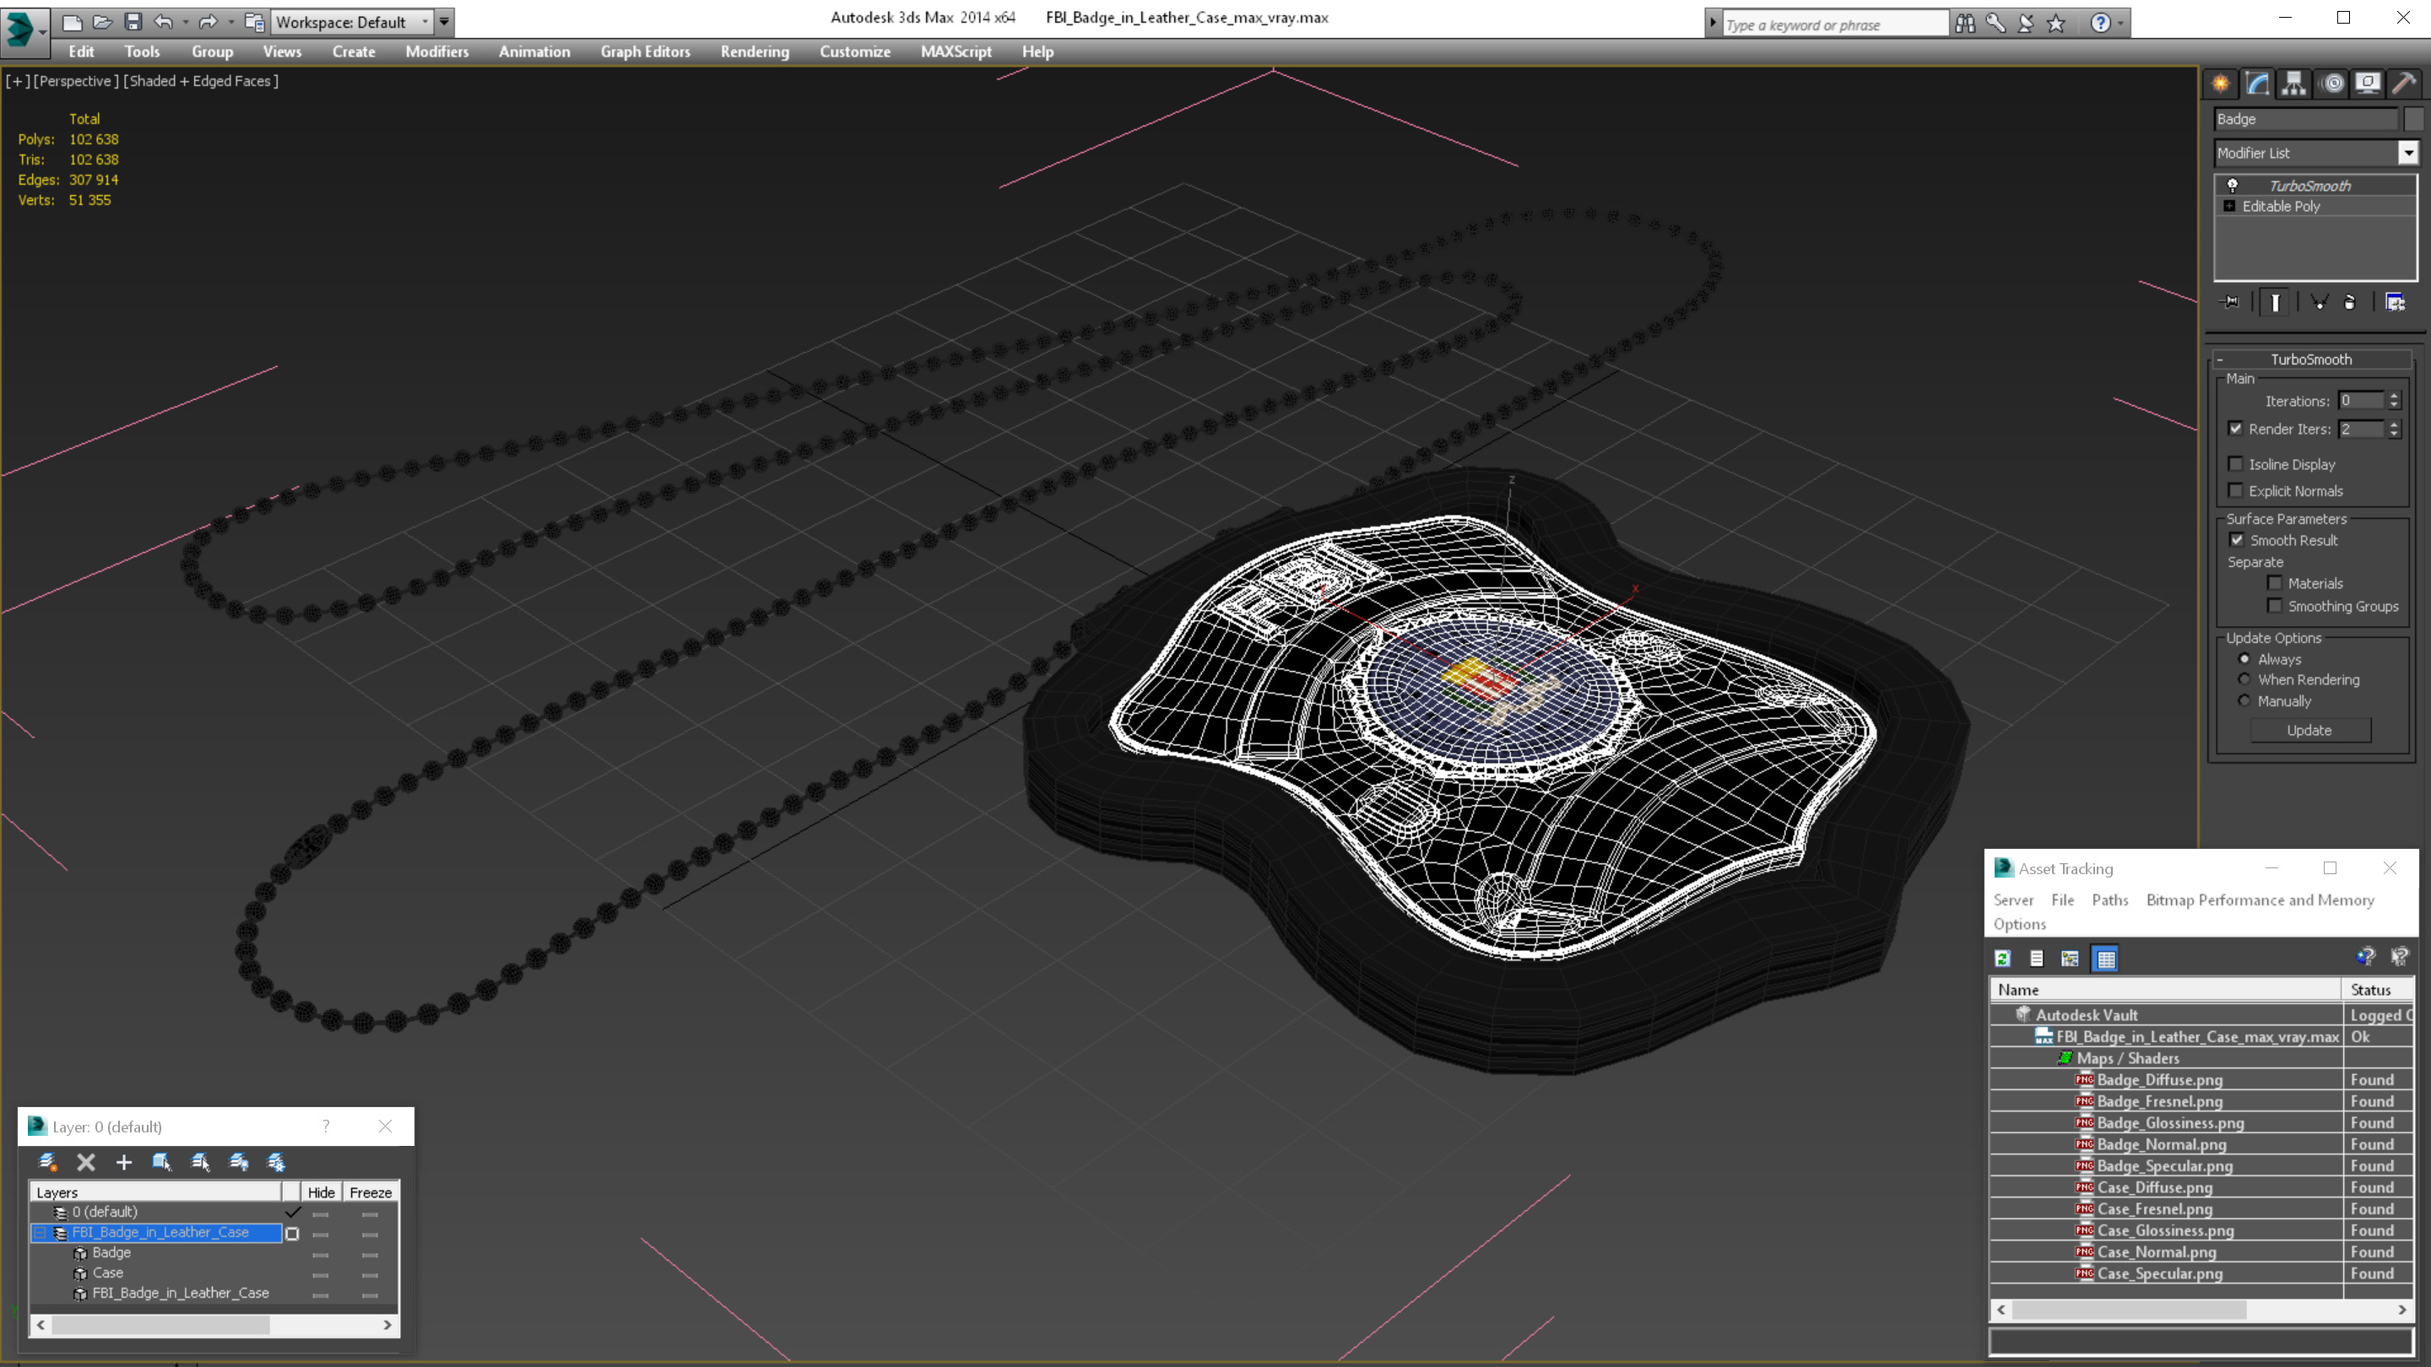Open the Rendering menu

tap(754, 51)
